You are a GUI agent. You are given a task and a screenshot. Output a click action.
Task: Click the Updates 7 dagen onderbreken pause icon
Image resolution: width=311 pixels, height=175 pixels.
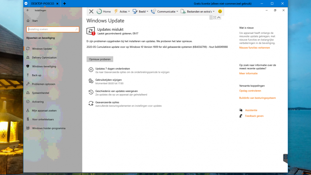pyautogui.click(x=91, y=70)
